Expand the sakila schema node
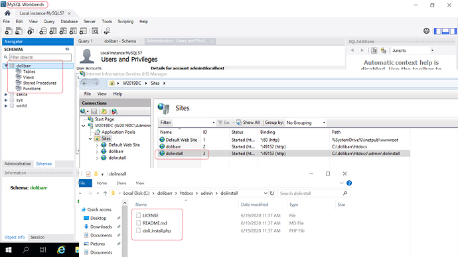 [6, 95]
